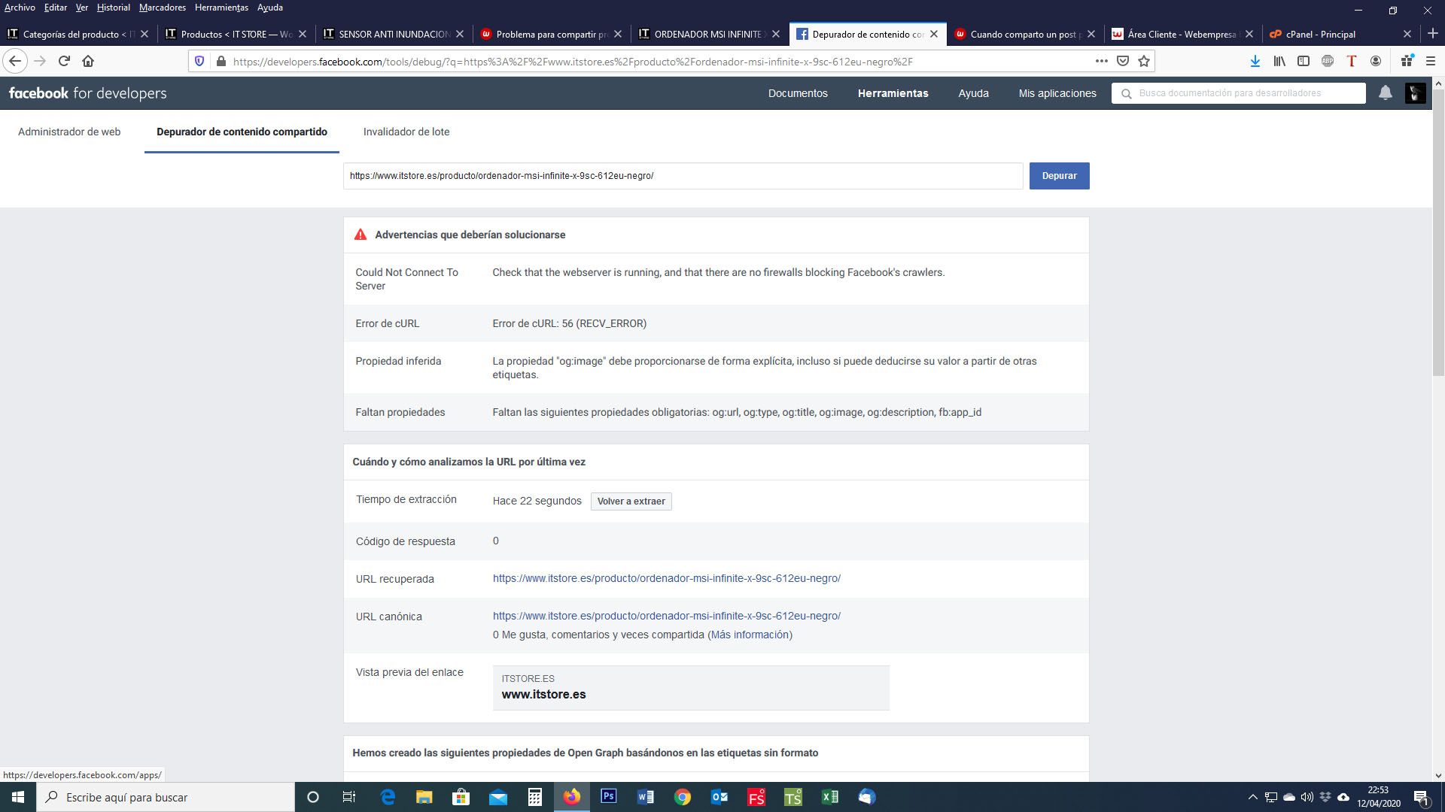Click the tracking protection shield icon
The image size is (1445, 812).
pos(199,61)
